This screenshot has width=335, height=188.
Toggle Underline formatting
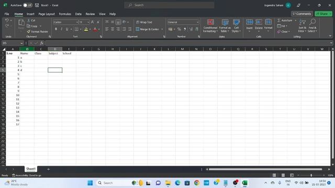tap(67, 29)
